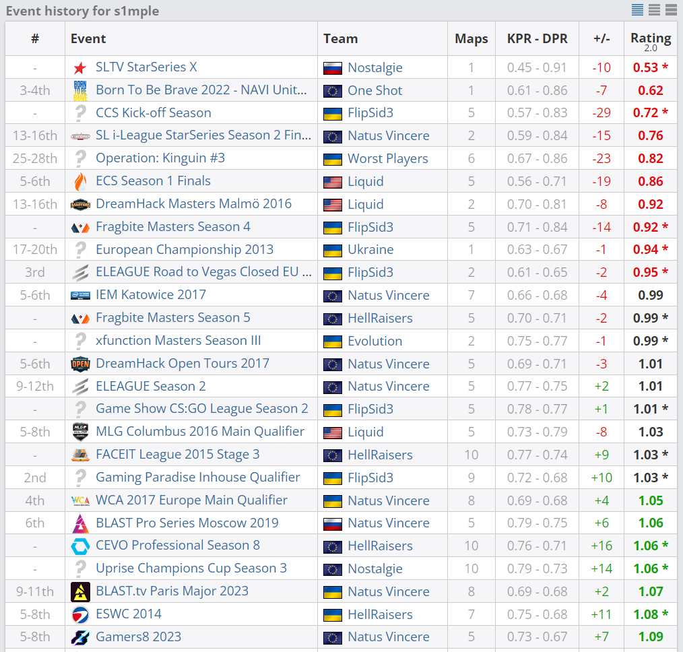The image size is (683, 652).
Task: Select the 0.53 * rating value
Action: tap(650, 67)
